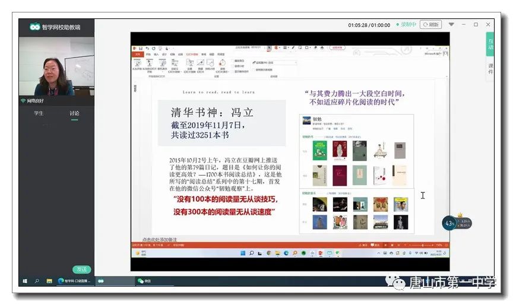
Task: Open the 课件 side panel
Action: (490, 68)
